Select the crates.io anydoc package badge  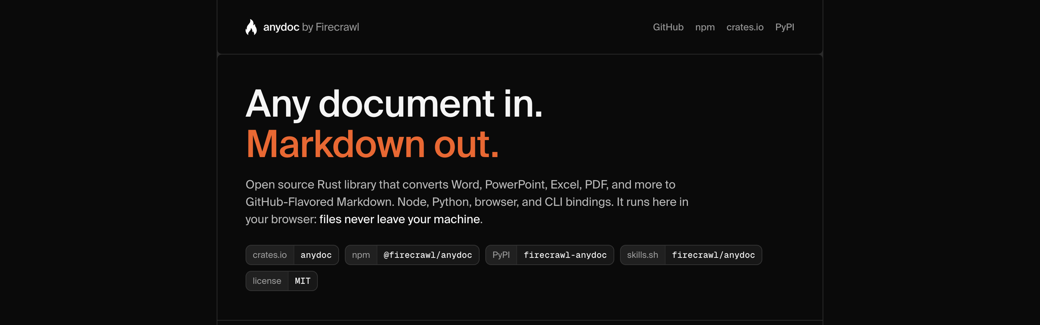292,255
